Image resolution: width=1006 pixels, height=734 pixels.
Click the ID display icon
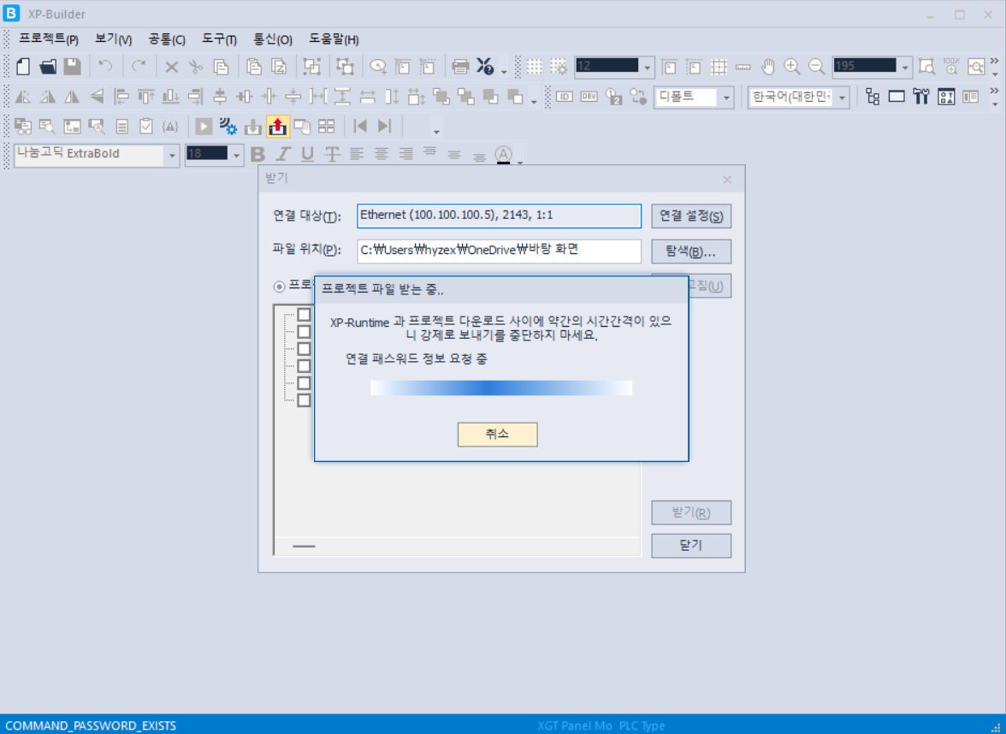pyautogui.click(x=564, y=97)
